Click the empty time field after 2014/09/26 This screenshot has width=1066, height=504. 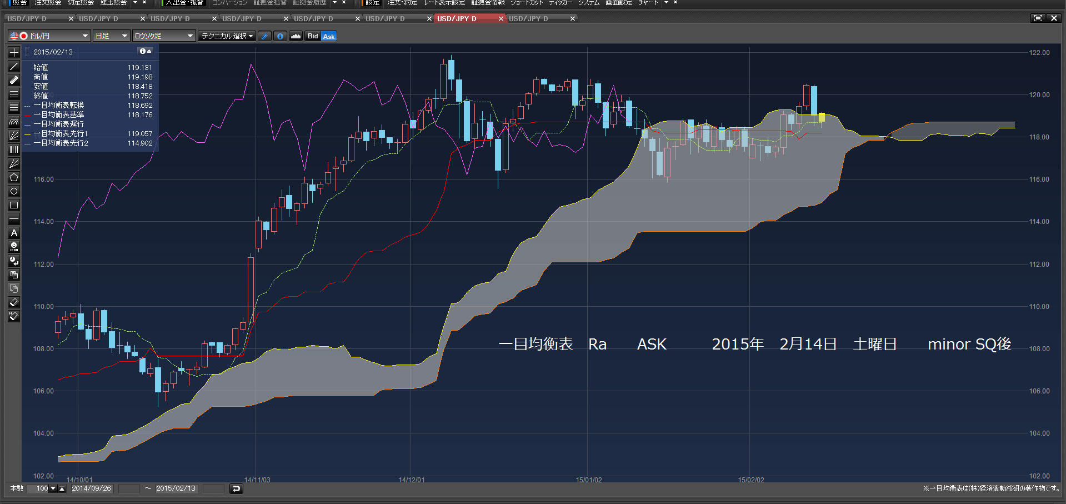[x=128, y=488]
